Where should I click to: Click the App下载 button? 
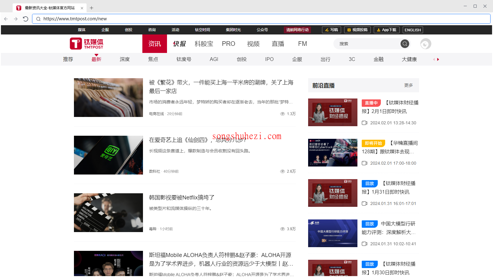click(x=387, y=30)
